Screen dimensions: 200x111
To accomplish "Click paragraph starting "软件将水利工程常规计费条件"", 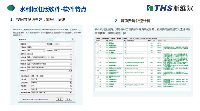I will point(47,32).
